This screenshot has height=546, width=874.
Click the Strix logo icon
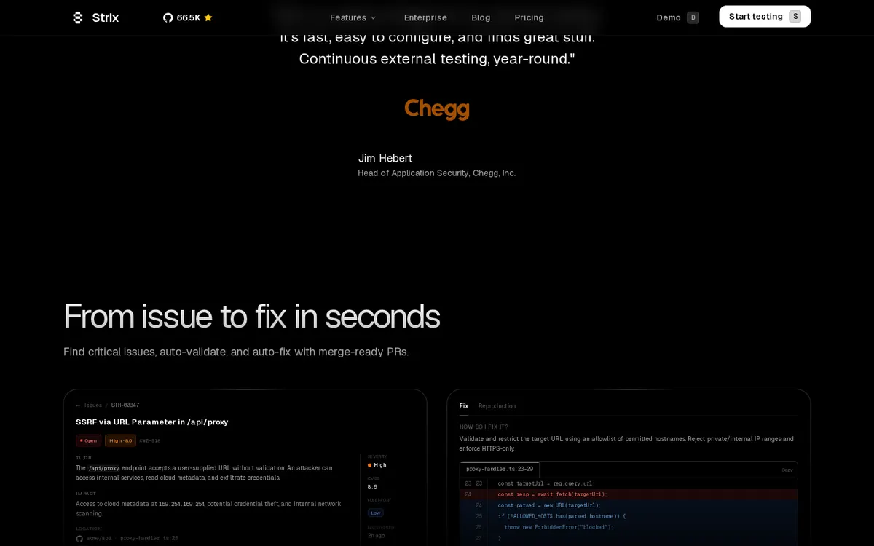(77, 17)
